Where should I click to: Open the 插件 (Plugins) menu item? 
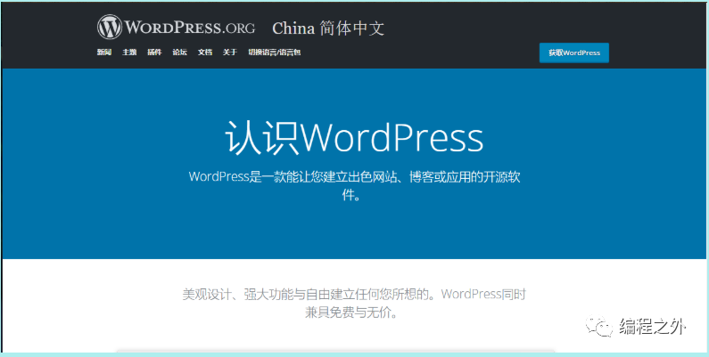click(x=154, y=53)
